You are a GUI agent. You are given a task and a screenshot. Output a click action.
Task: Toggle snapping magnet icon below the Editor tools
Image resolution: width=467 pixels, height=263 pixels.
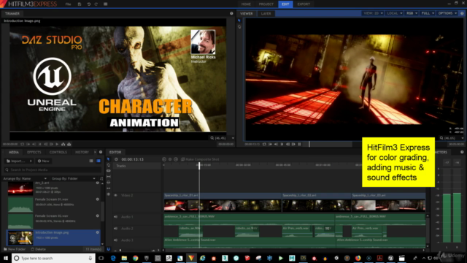tap(109, 249)
